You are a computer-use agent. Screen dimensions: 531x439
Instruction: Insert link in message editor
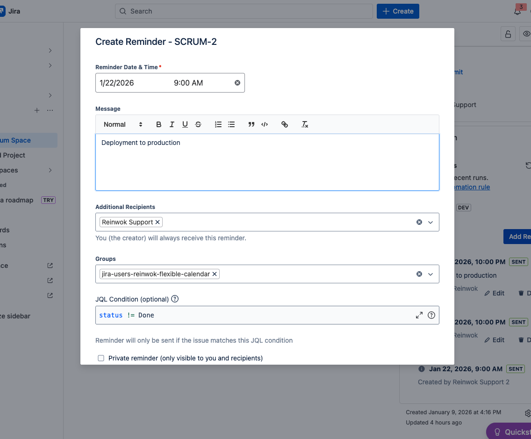click(285, 124)
